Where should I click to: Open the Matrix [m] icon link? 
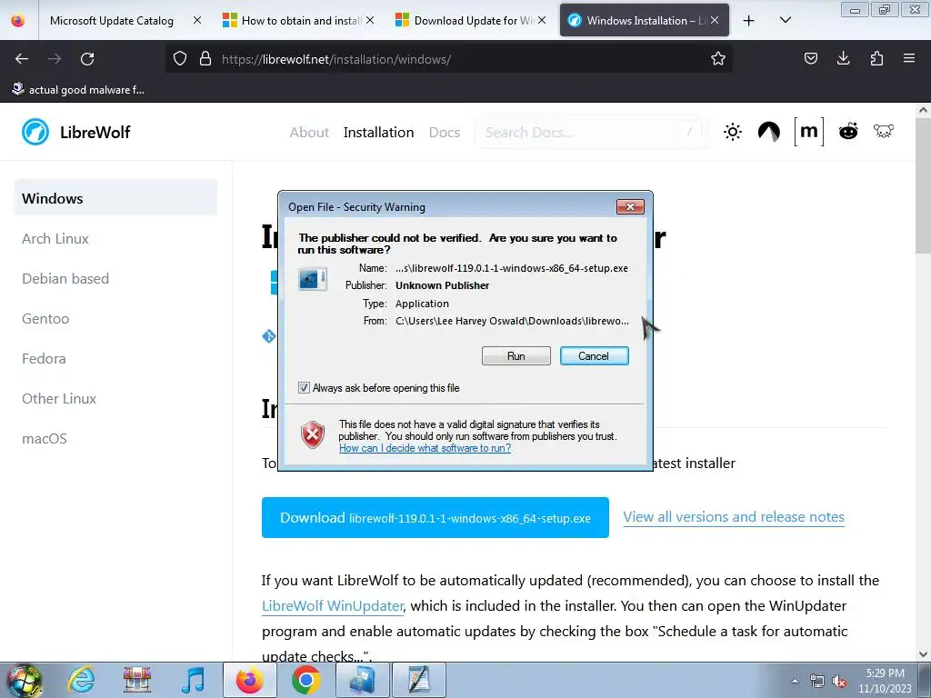[x=808, y=131]
